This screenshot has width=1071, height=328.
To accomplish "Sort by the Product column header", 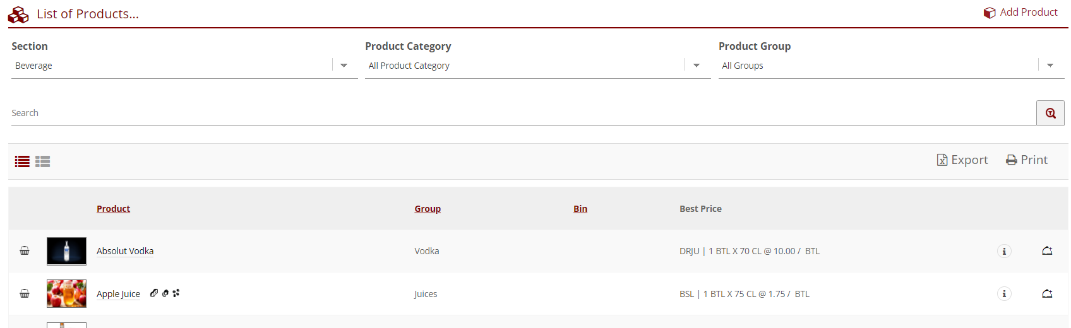I will click(x=113, y=209).
